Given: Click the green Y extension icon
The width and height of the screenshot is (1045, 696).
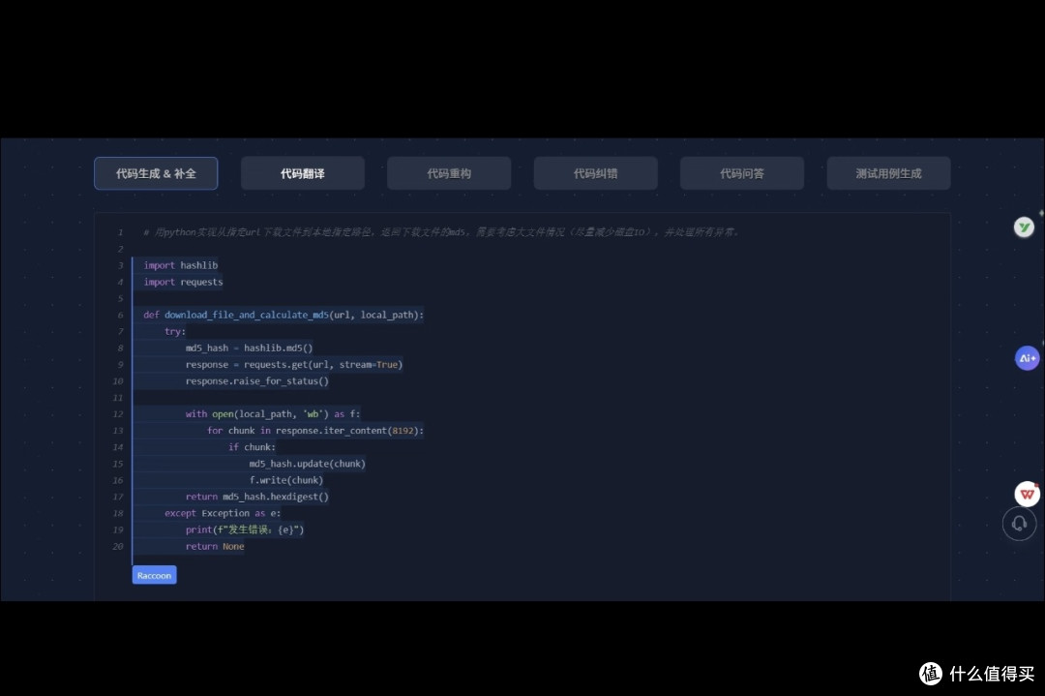Looking at the screenshot, I should tap(1024, 228).
